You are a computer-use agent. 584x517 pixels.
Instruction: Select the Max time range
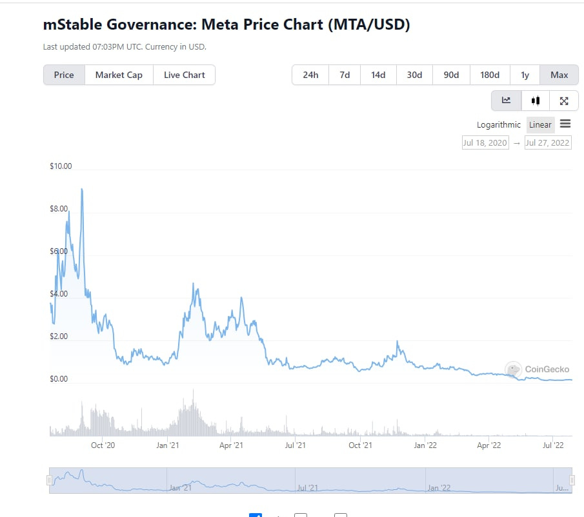click(x=559, y=75)
